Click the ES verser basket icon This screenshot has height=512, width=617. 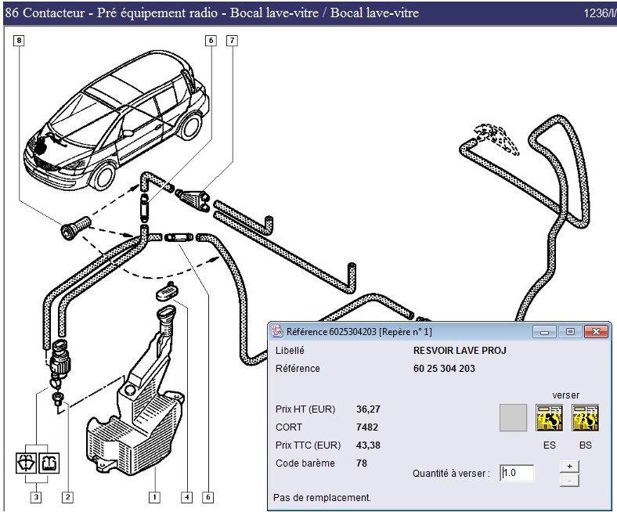547,418
